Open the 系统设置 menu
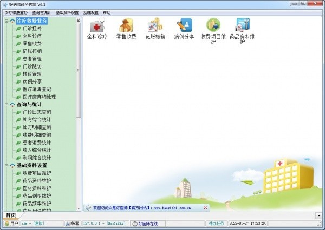The image size is (325, 230). (90, 12)
